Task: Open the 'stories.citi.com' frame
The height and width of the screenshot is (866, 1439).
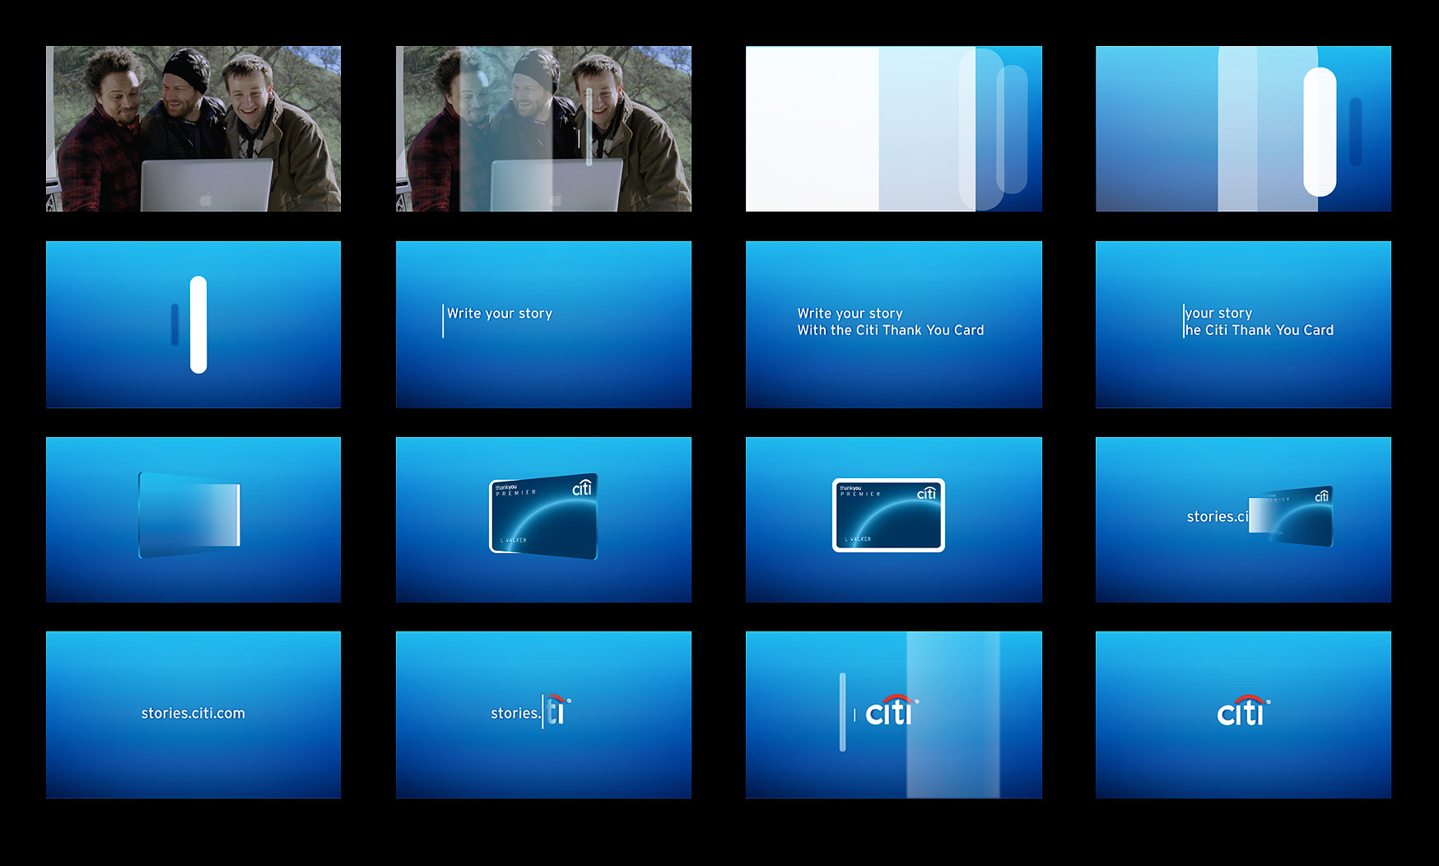Action: click(x=193, y=715)
